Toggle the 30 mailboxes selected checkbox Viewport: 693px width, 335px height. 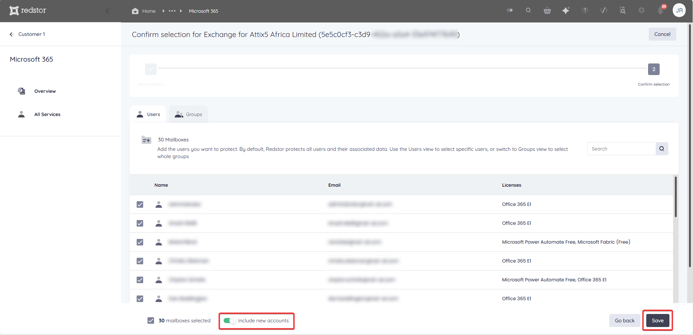(151, 320)
